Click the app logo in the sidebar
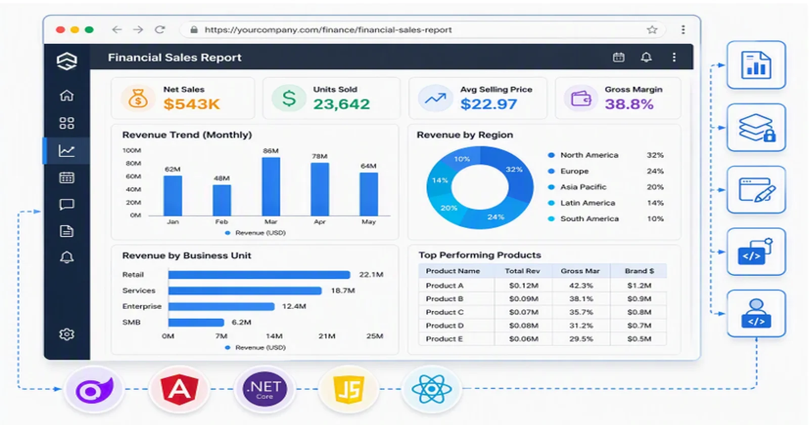 pos(67,61)
